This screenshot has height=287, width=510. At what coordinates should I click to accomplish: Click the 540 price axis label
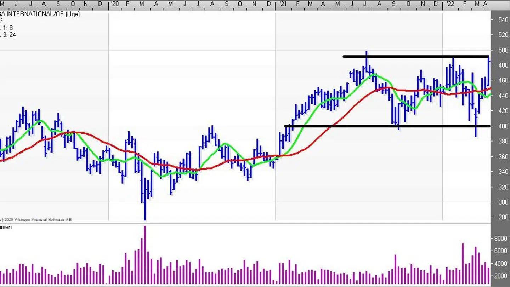tap(503, 20)
